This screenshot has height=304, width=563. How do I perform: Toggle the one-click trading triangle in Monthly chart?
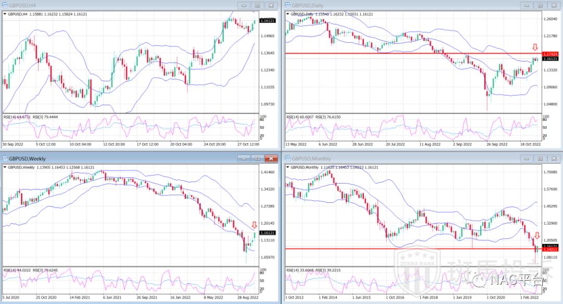pos(288,167)
